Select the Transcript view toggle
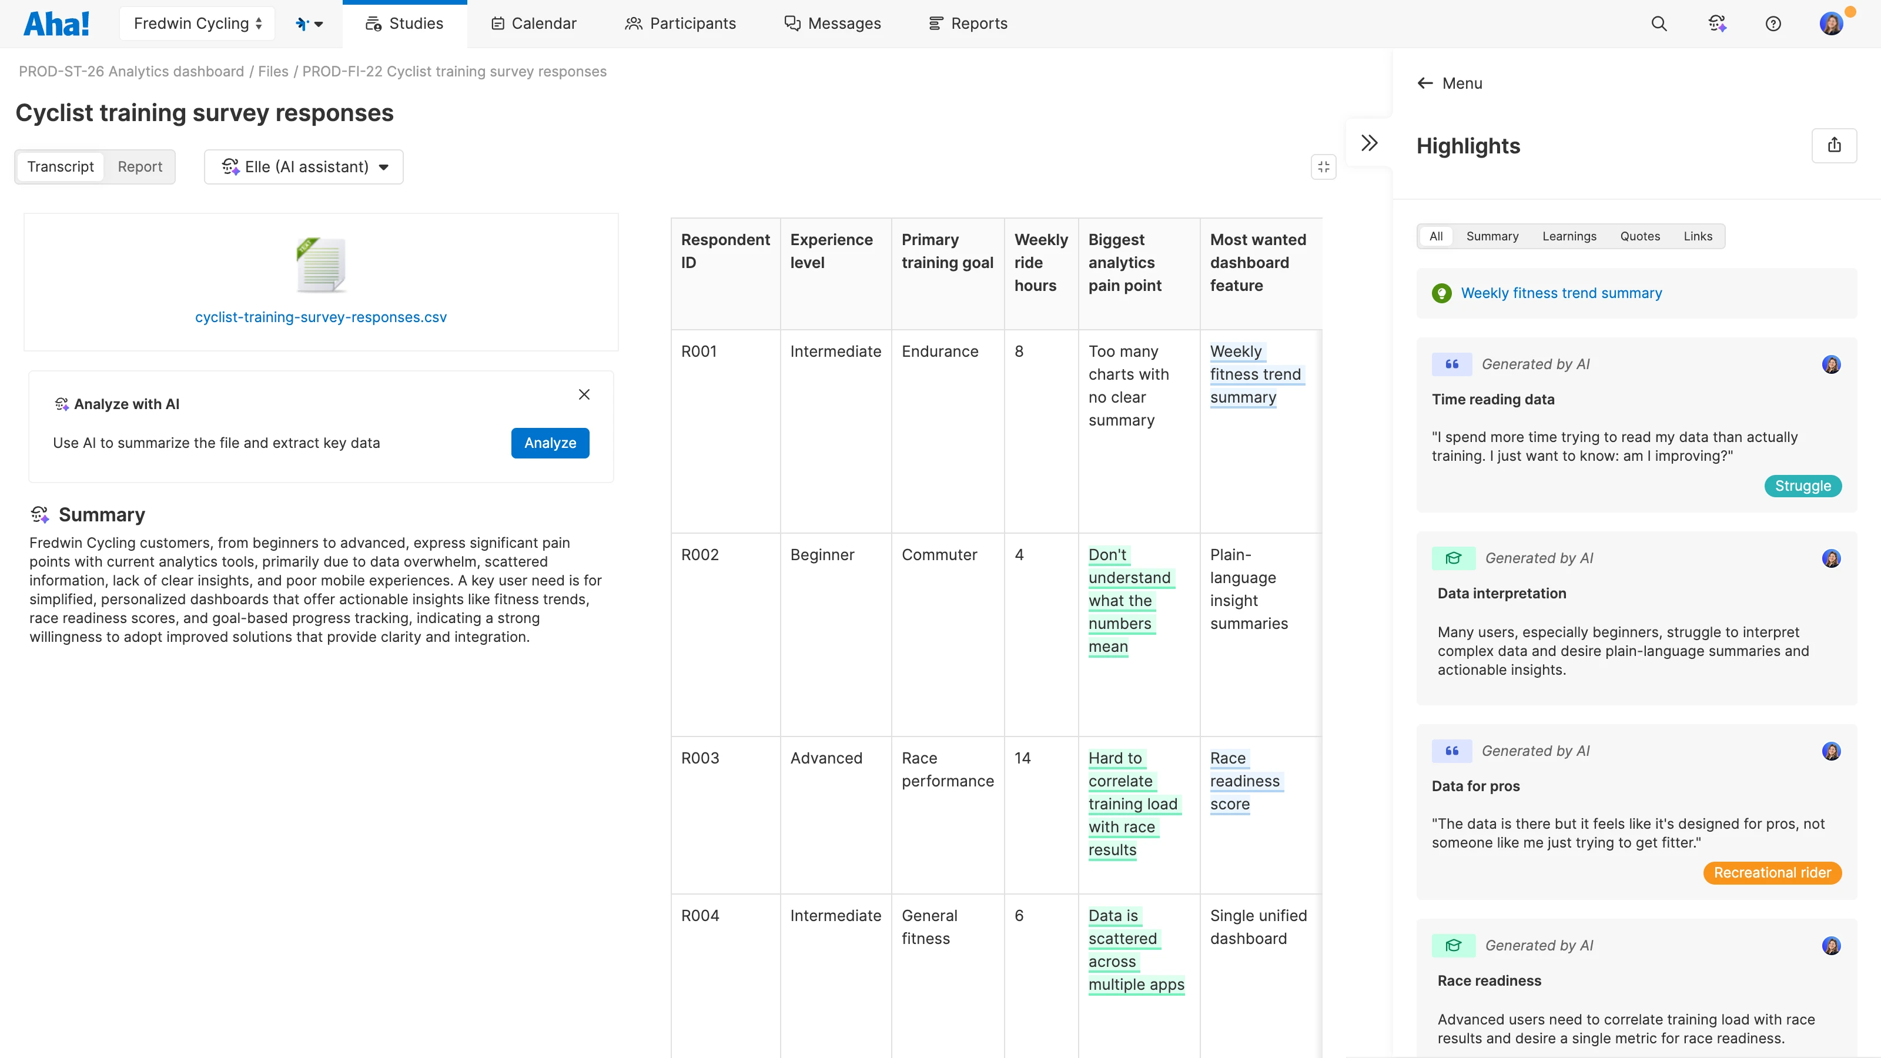Viewport: 1881px width, 1058px height. 61,166
